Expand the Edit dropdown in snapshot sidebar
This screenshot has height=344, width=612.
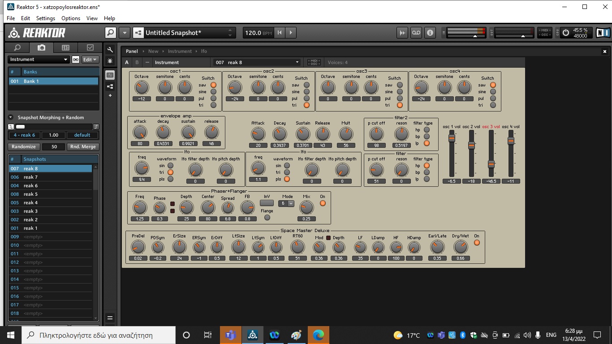tap(90, 60)
